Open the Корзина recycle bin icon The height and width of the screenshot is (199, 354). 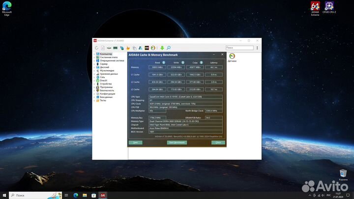(x=343, y=175)
